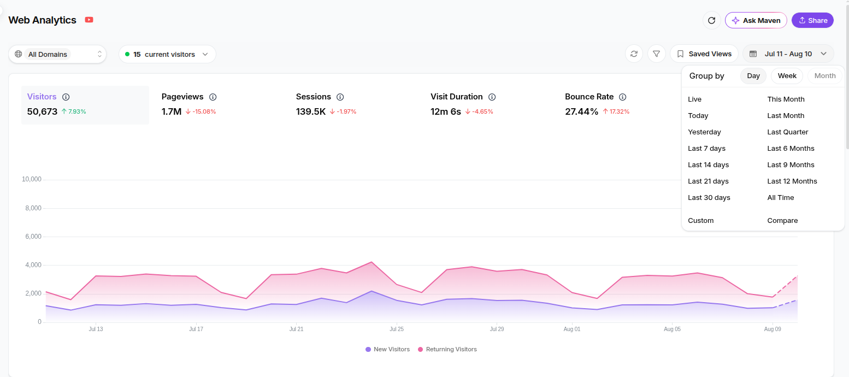The height and width of the screenshot is (377, 849).
Task: Select This Month range
Action: (786, 99)
